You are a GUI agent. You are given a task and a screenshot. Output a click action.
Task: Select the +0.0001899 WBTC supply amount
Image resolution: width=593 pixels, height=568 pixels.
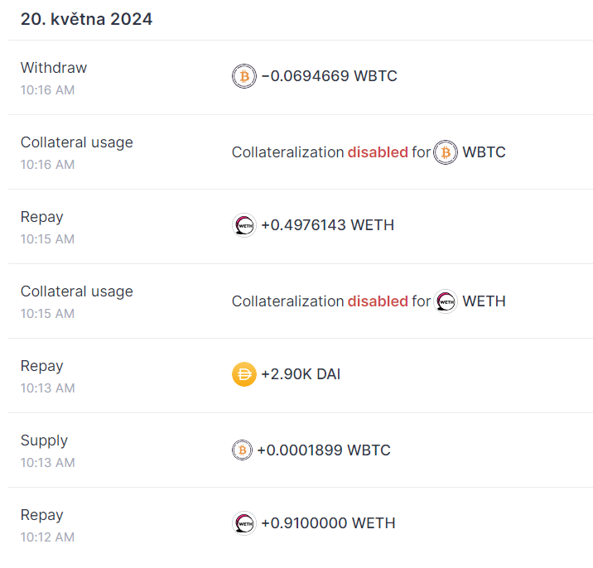coord(323,450)
